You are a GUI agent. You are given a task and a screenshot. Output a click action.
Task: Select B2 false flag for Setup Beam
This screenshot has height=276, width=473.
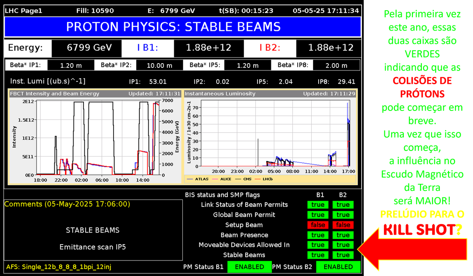pyautogui.click(x=343, y=225)
